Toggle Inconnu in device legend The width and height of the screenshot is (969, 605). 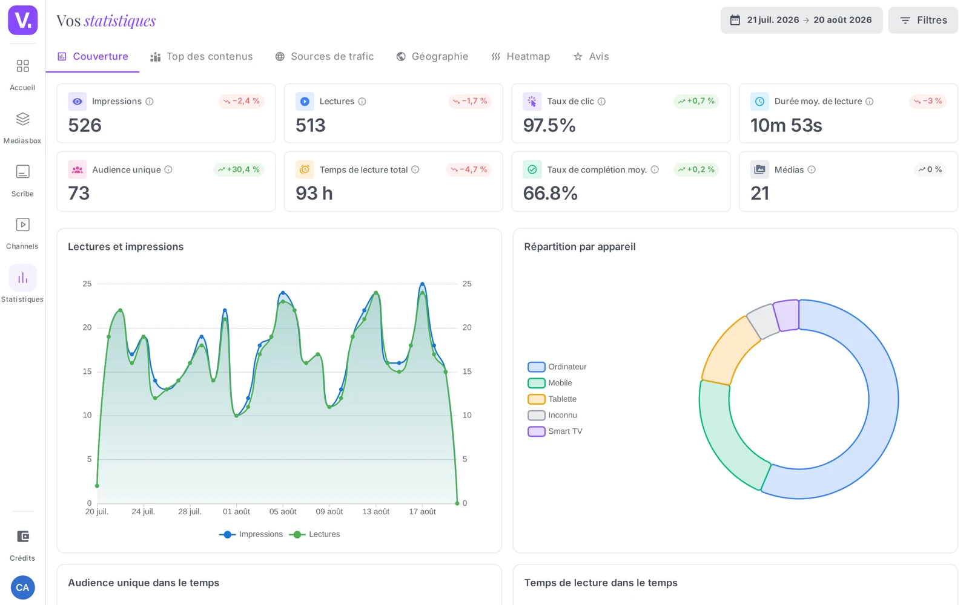552,416
